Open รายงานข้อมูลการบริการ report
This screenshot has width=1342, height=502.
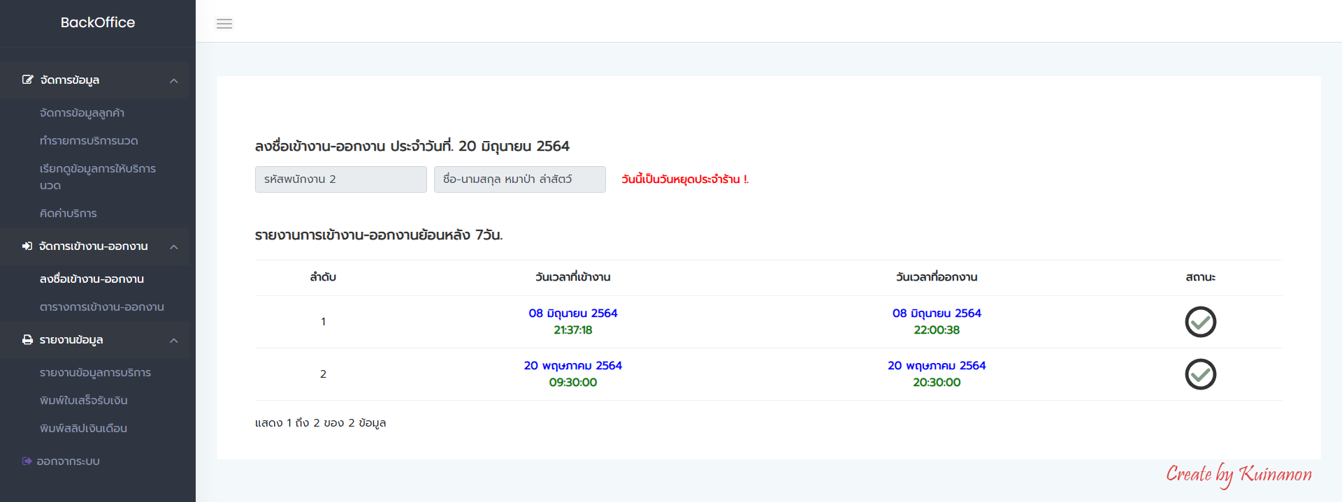95,373
